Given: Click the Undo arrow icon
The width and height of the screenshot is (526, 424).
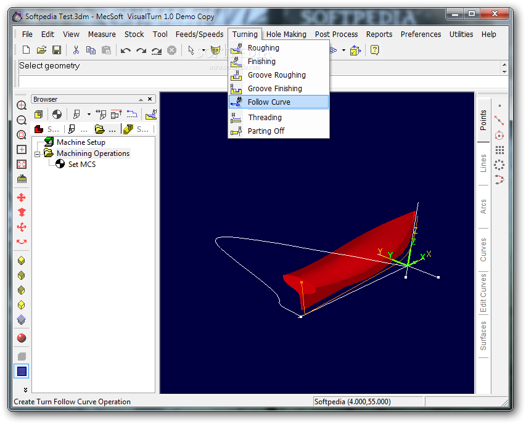Looking at the screenshot, I should [x=125, y=51].
